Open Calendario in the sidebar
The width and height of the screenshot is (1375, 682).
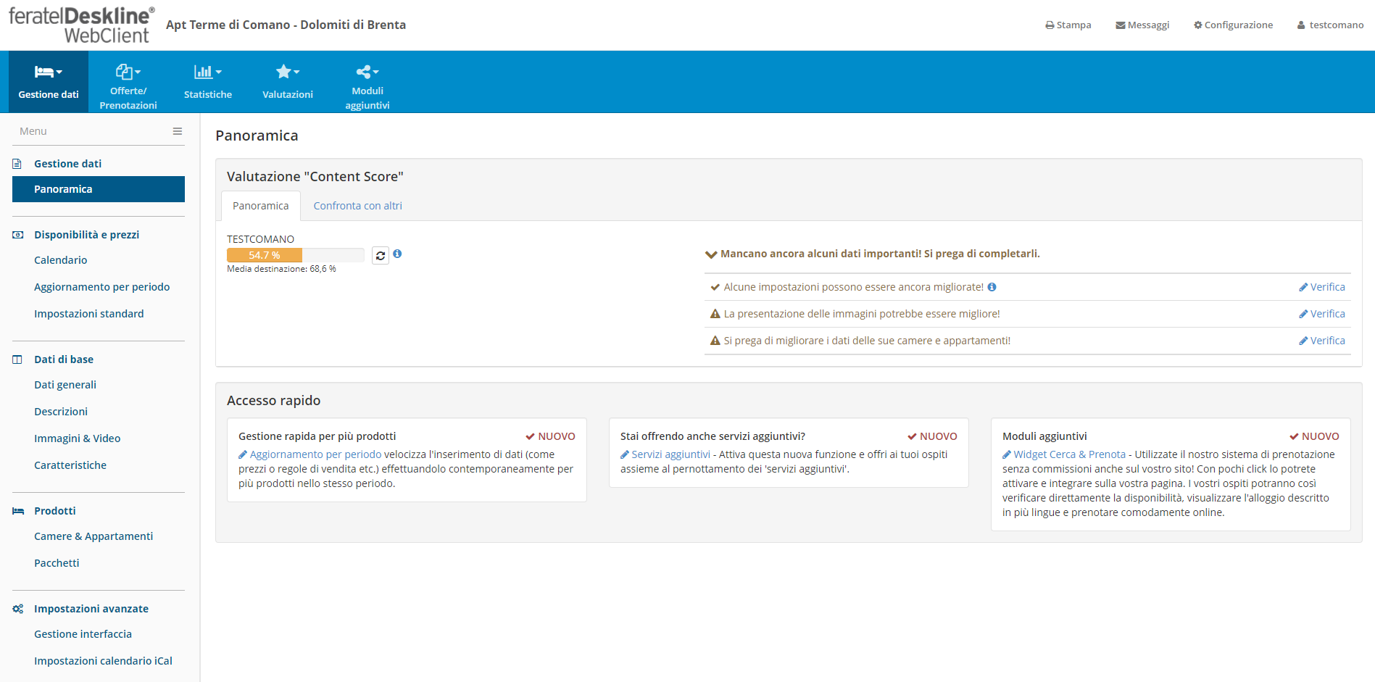[60, 260]
